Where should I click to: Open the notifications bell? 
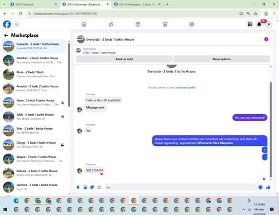(259, 25)
